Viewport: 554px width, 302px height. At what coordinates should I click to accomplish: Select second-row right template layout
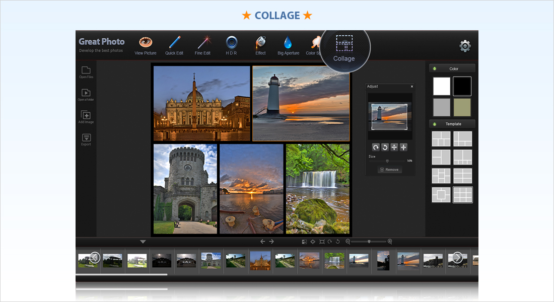[x=462, y=157]
